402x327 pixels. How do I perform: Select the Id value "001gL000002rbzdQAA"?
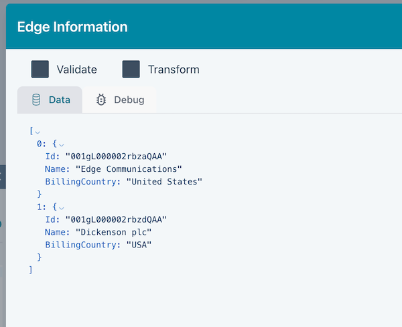pyautogui.click(x=115, y=219)
